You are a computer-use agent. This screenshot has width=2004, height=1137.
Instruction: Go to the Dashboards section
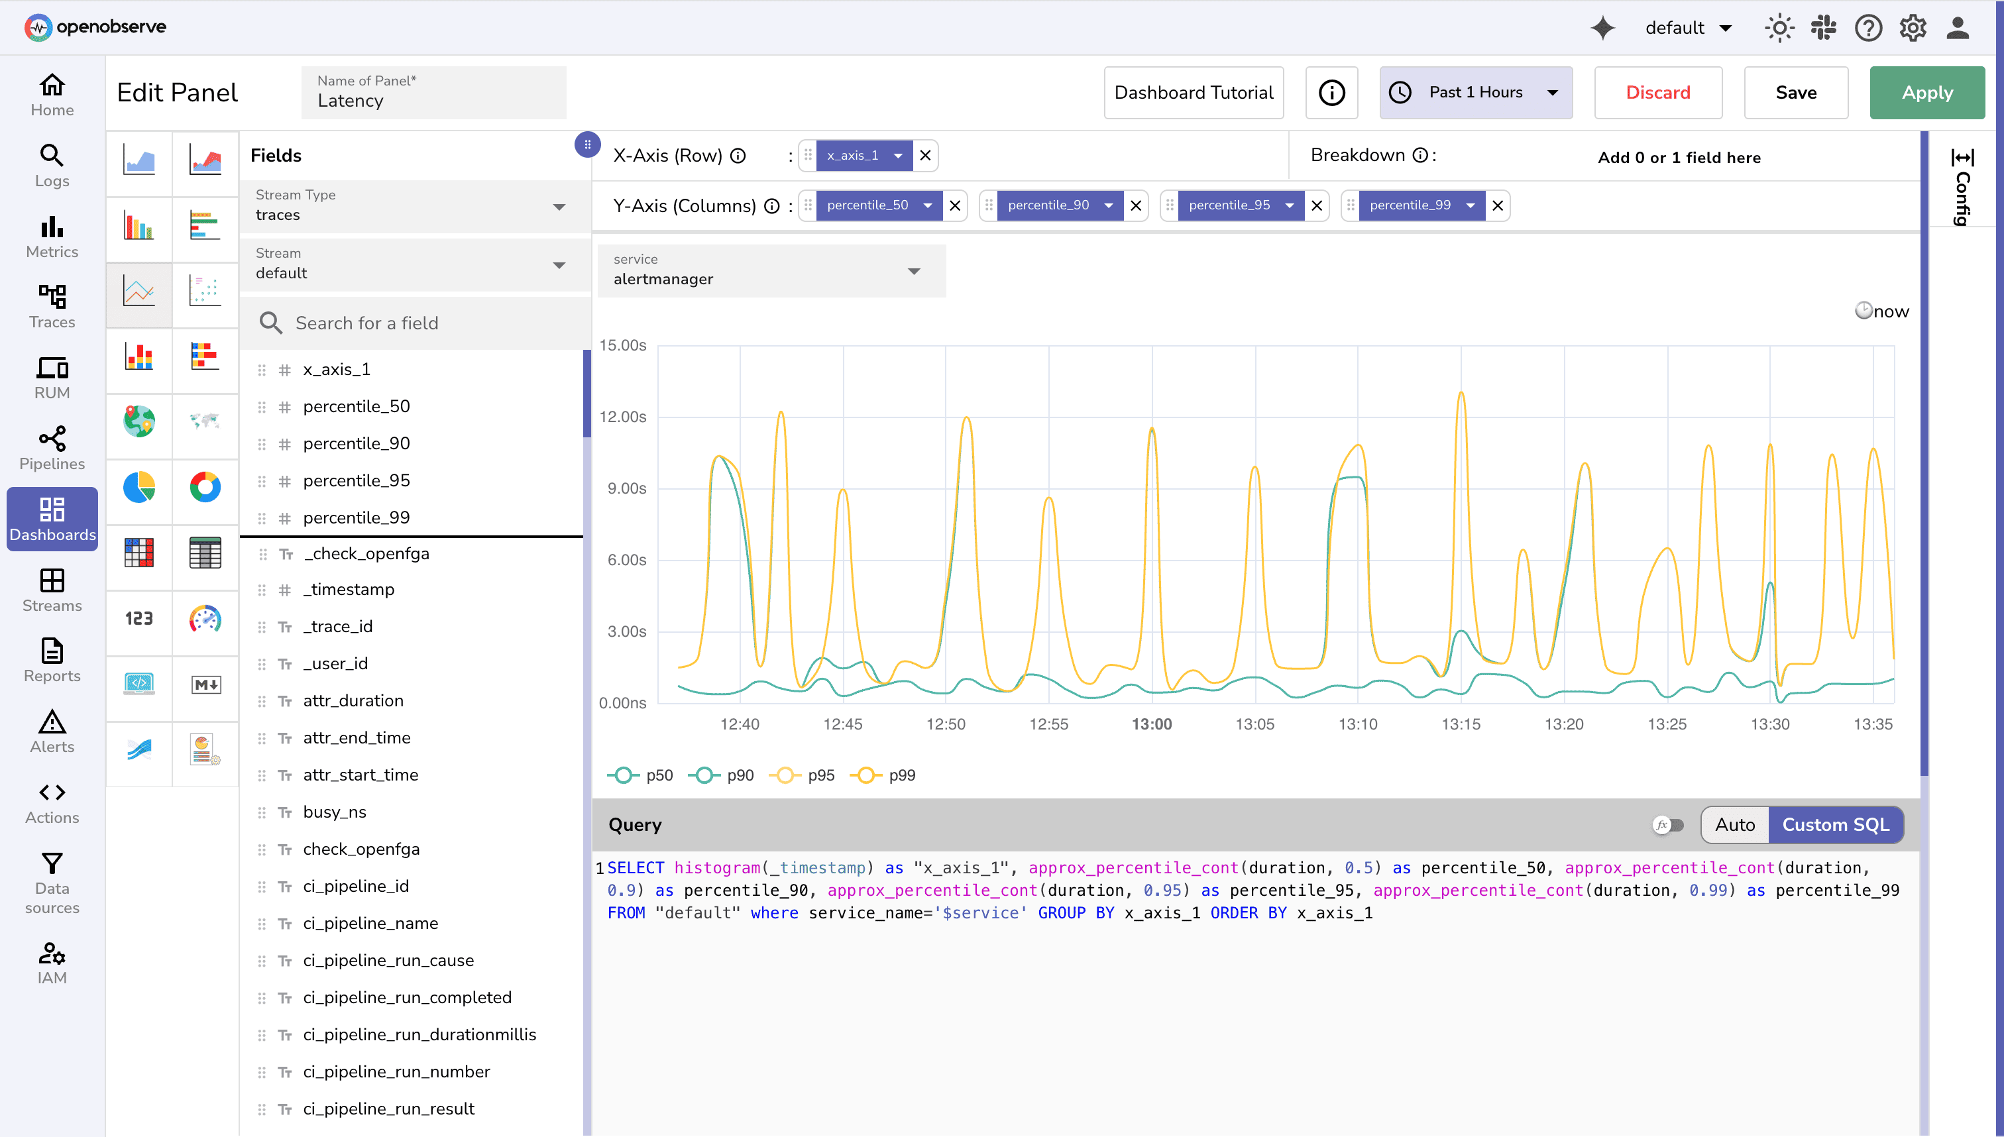52,519
